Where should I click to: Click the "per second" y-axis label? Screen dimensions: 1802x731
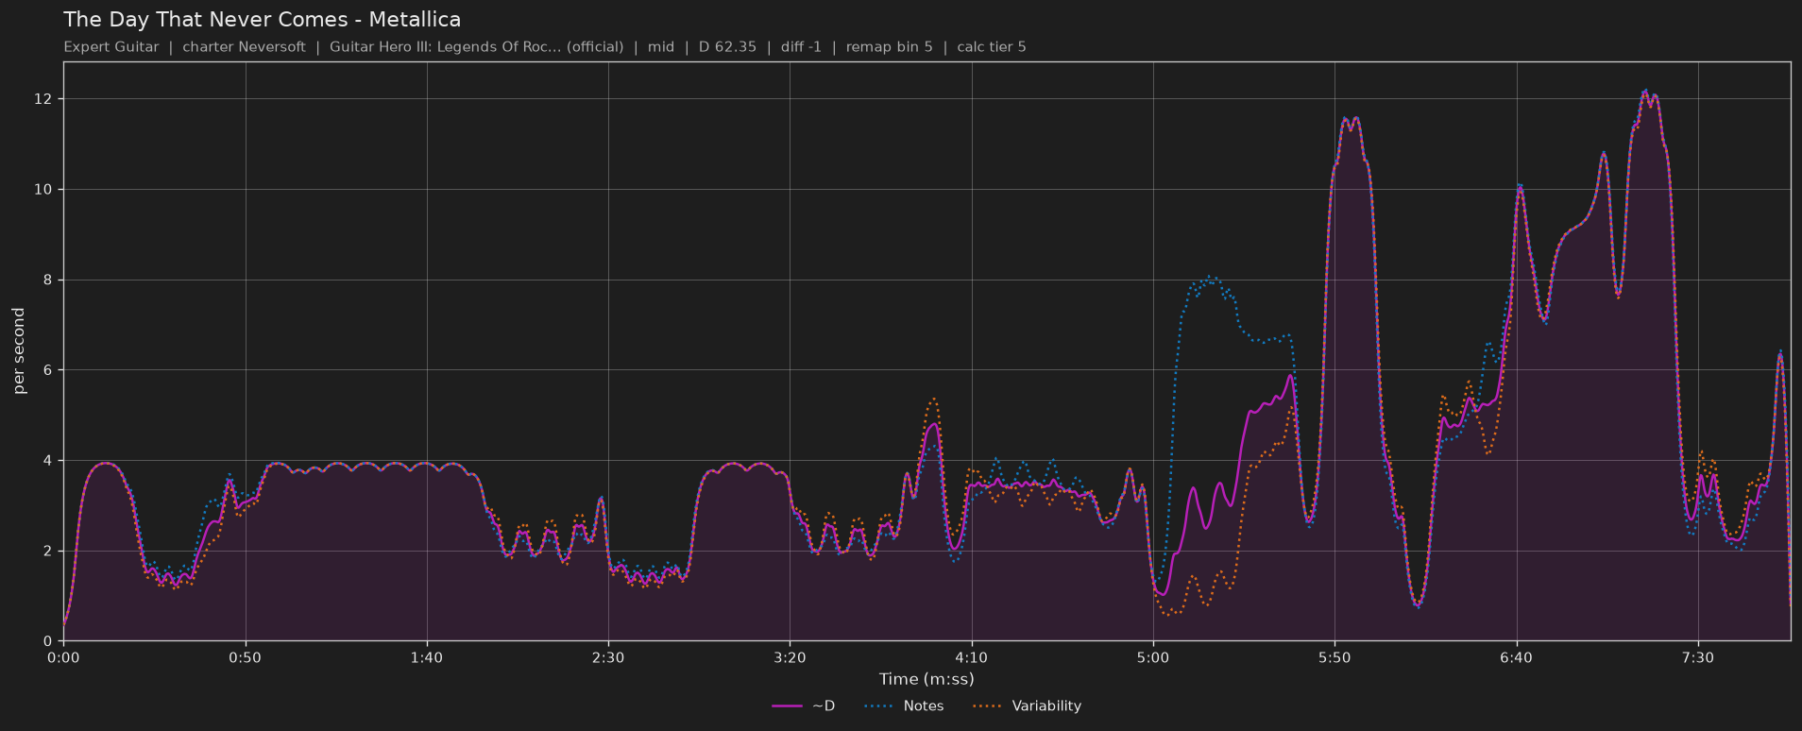pos(19,351)
